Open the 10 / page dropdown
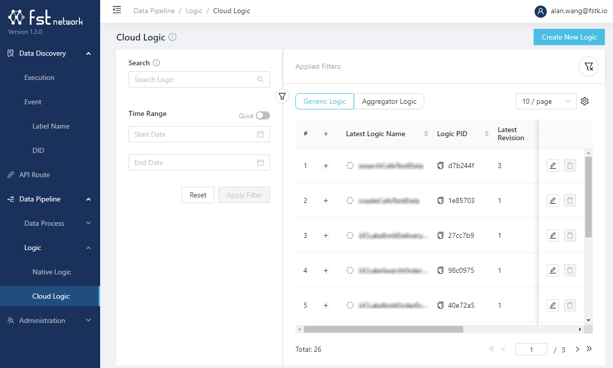The image size is (613, 368). [x=546, y=101]
